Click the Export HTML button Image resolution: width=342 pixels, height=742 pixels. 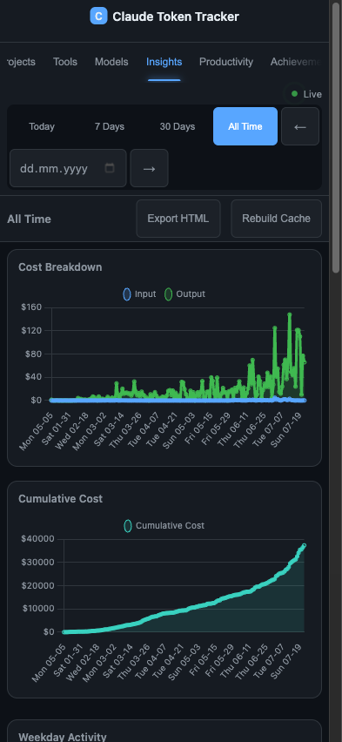point(178,219)
